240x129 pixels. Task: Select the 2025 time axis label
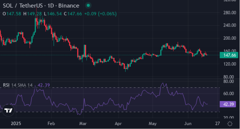[16, 123]
